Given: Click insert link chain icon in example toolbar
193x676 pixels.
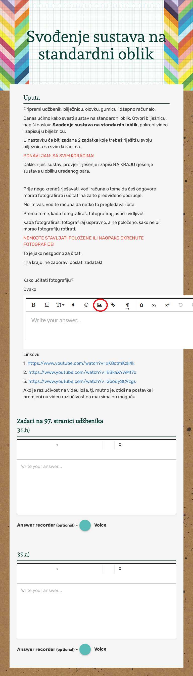Looking at the screenshot, I should [x=113, y=305].
